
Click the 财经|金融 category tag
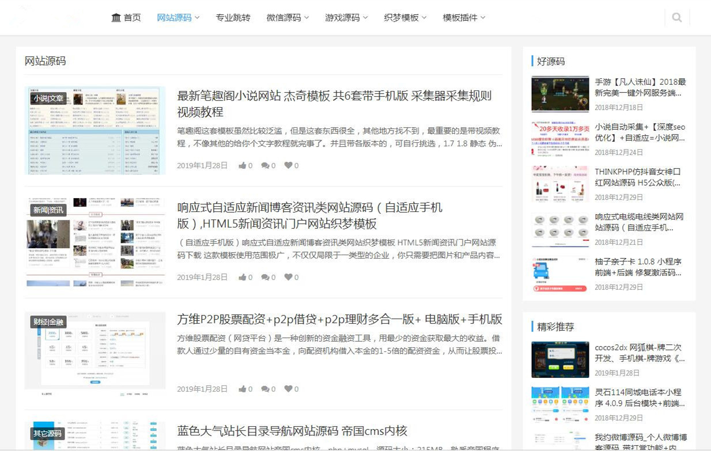click(x=48, y=322)
